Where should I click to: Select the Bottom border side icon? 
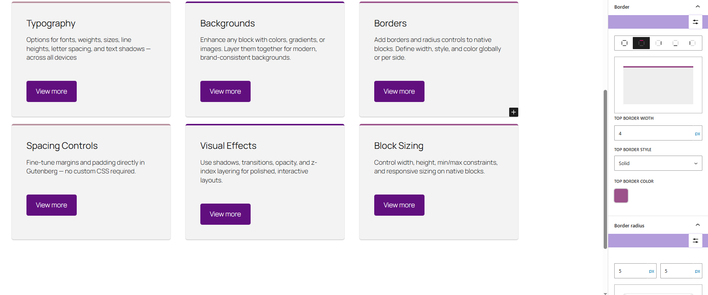(x=675, y=43)
